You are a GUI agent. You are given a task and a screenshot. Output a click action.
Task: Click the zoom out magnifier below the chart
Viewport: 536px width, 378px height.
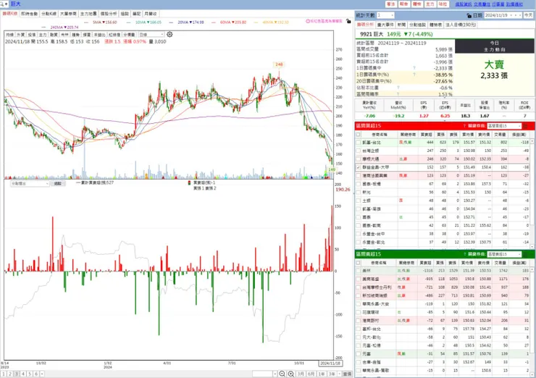[x=282, y=374]
